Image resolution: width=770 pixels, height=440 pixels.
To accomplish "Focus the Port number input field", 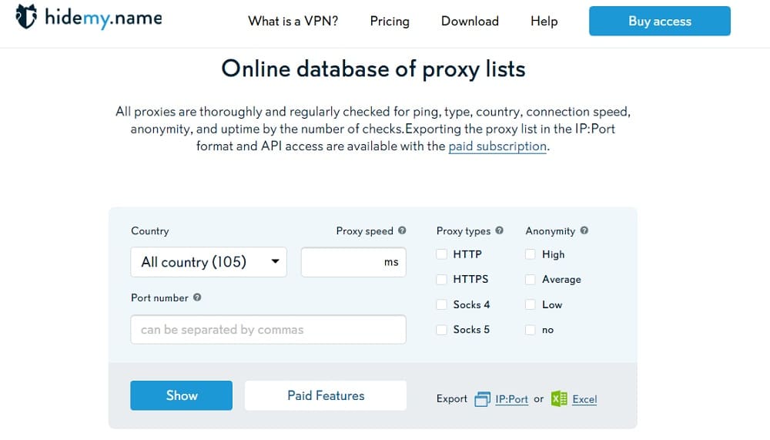I will point(268,329).
